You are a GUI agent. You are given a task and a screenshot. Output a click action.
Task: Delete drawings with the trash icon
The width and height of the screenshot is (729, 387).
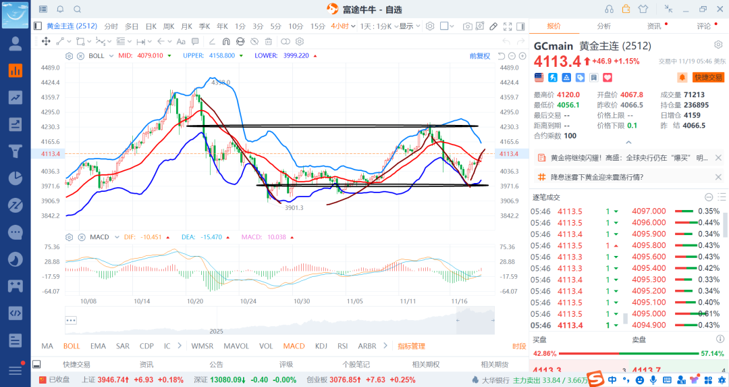click(x=268, y=41)
